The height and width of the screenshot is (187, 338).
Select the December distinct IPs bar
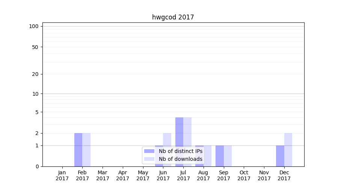(x=280, y=156)
